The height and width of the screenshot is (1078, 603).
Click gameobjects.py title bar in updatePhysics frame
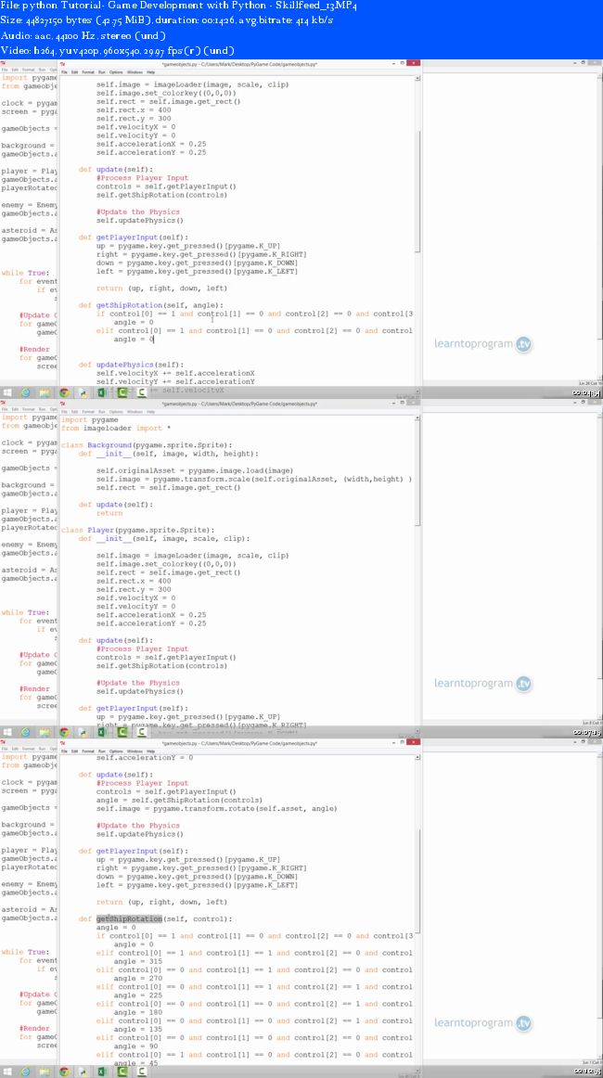point(239,63)
